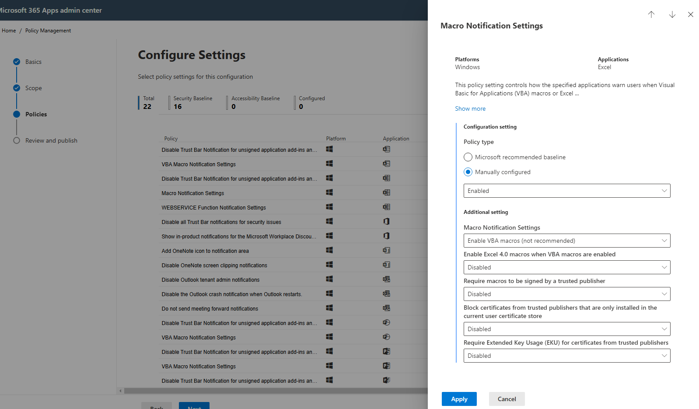The height and width of the screenshot is (409, 699).
Task: Click the horizontal scrollbar track under policy list
Action: click(x=276, y=391)
